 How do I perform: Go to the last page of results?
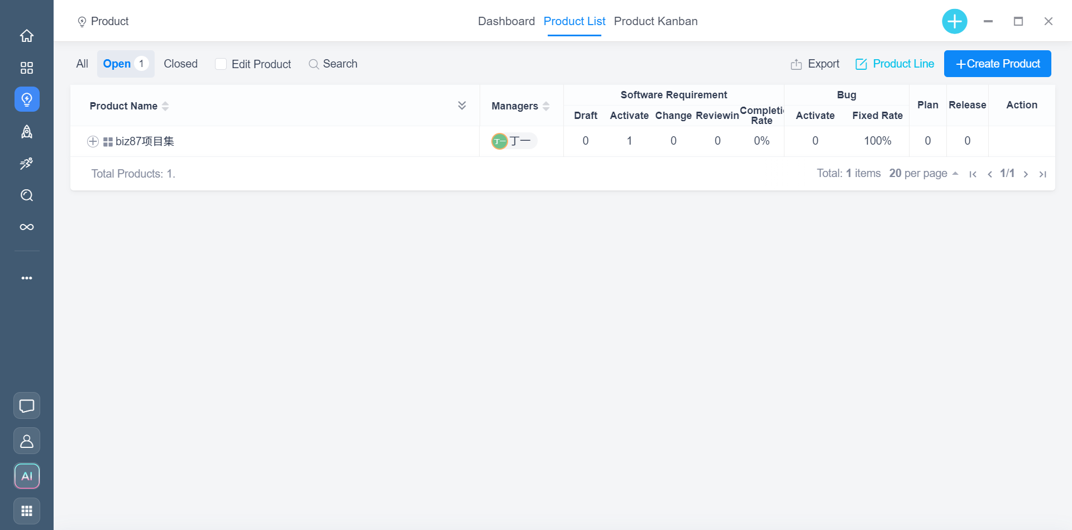click(1042, 174)
